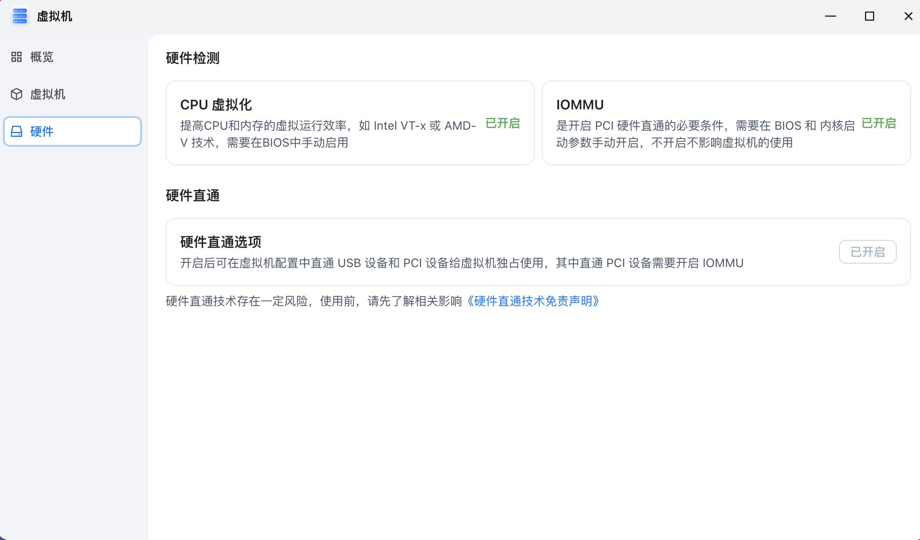This screenshot has width=920, height=540.
Task: Click the 硬件直通 section heading
Action: click(x=193, y=195)
